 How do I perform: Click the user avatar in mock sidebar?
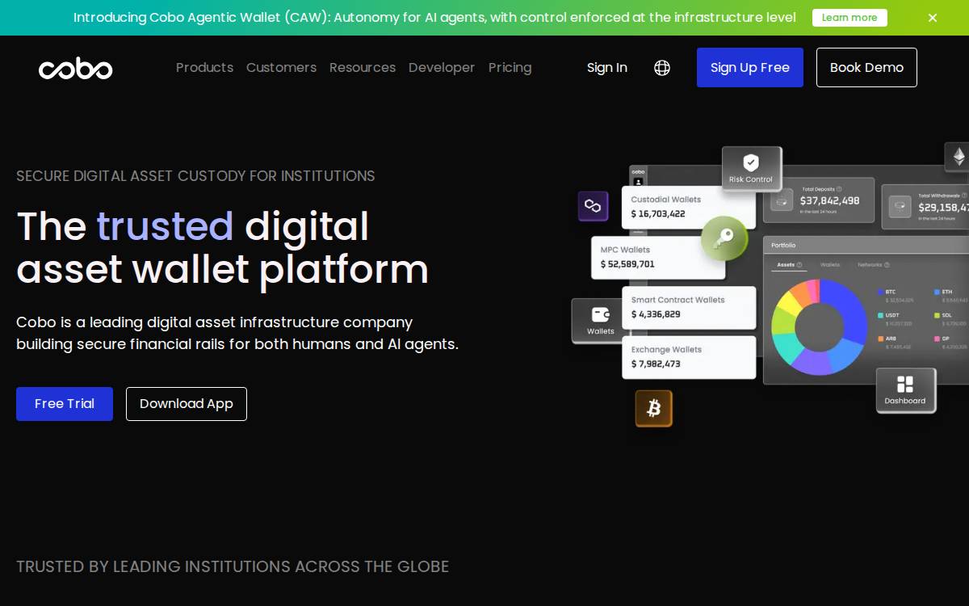pyautogui.click(x=639, y=182)
